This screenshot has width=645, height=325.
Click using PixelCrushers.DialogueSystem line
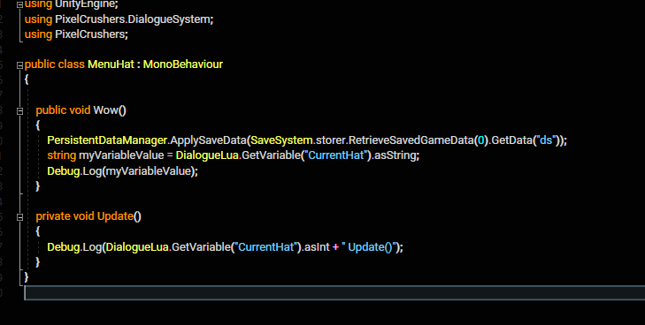tap(119, 19)
